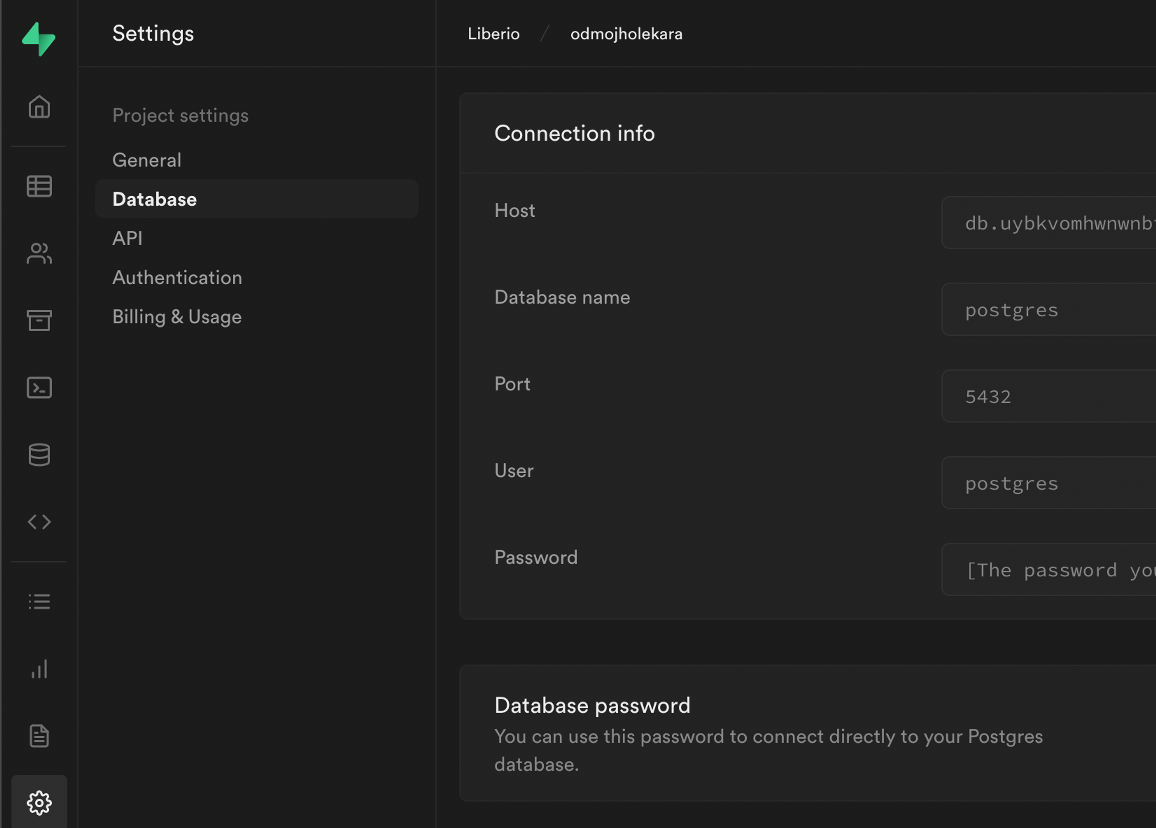This screenshot has height=828, width=1156.
Task: Click the User postgres field
Action: coord(1049,483)
